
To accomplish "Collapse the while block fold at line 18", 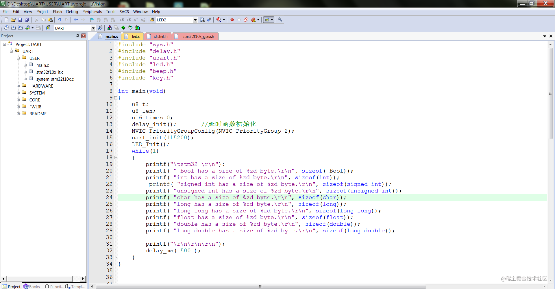I will [x=116, y=158].
